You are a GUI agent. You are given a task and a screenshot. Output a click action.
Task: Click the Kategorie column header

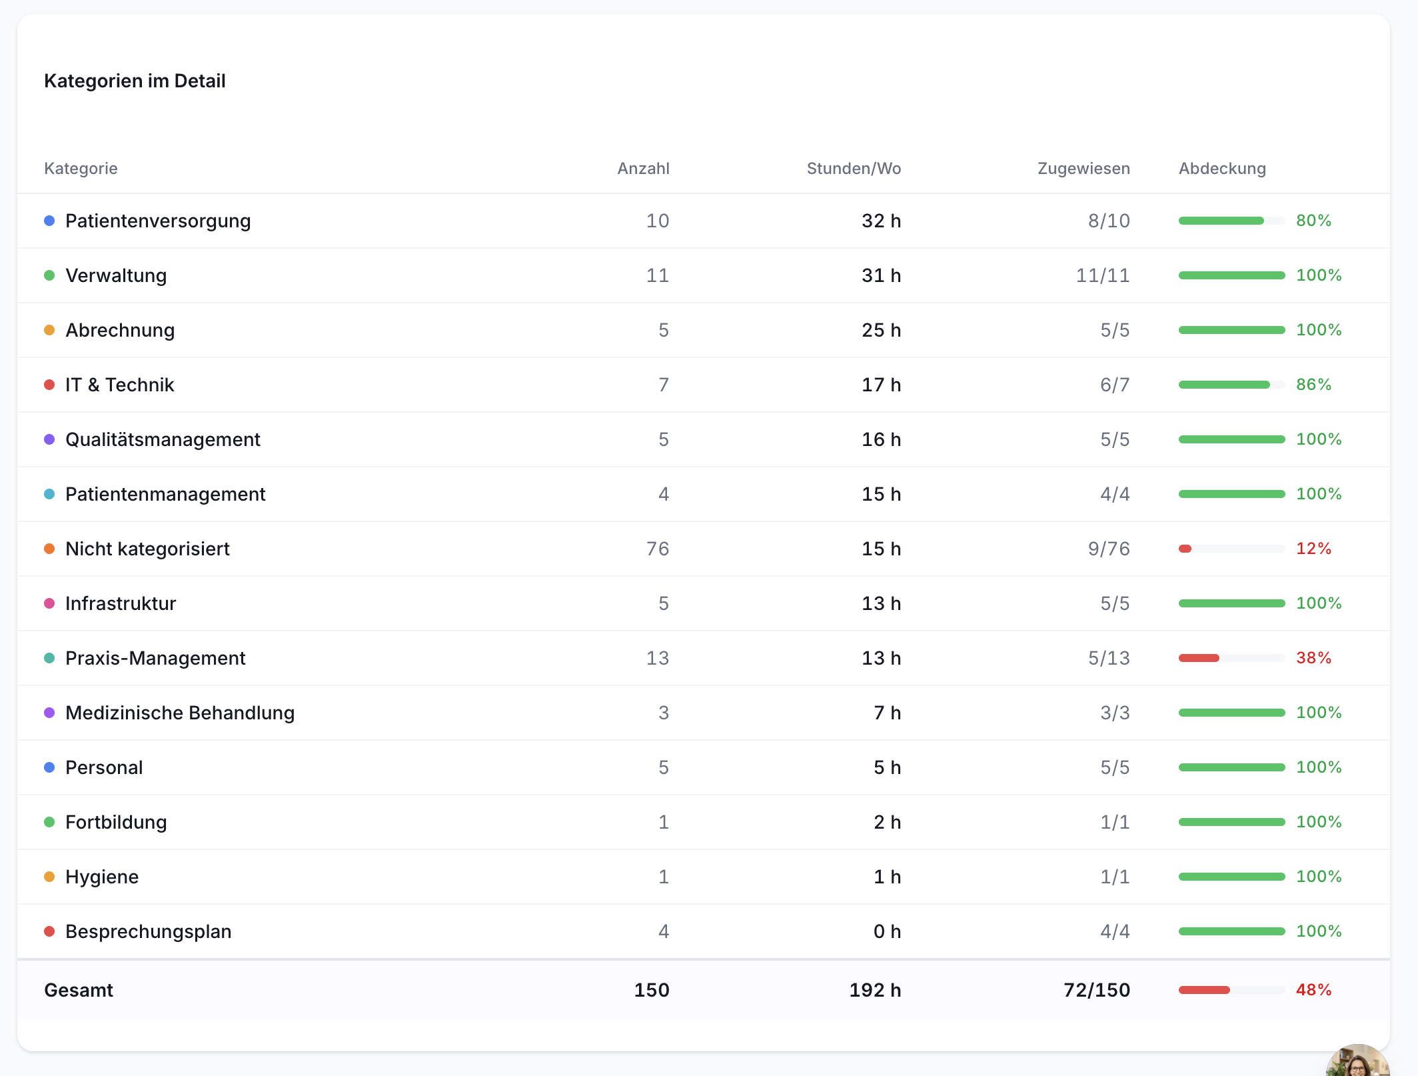pyautogui.click(x=81, y=168)
